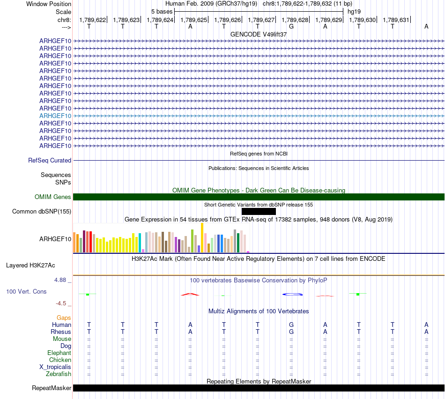Screen dimensions: 445x399
Task: Click the hg19 label by the scale bar
Action: pos(354,12)
